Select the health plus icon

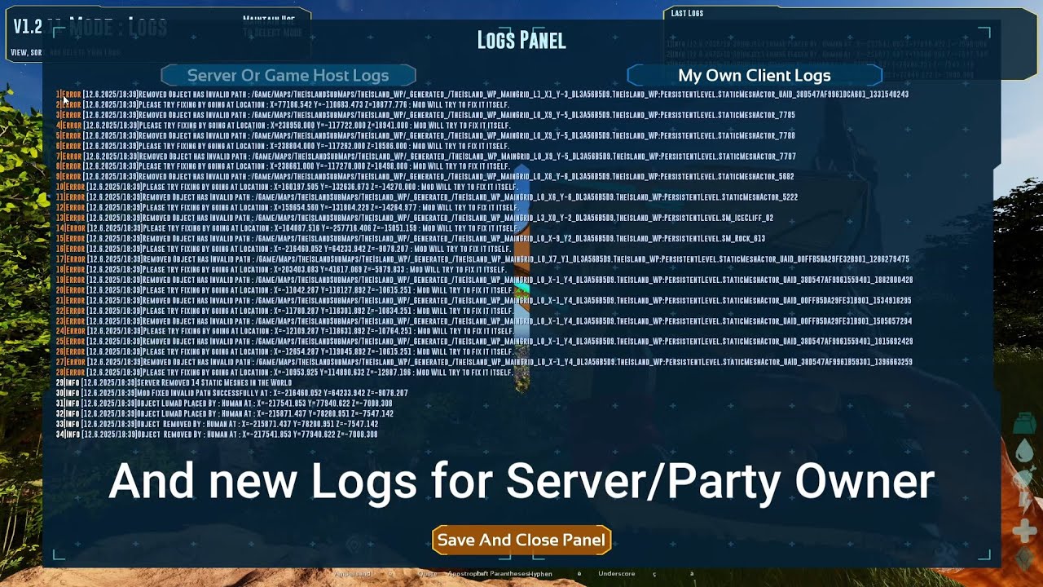pyautogui.click(x=1024, y=532)
